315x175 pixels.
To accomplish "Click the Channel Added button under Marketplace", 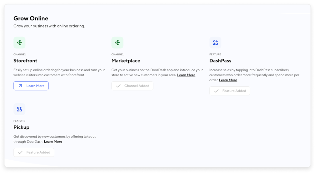I will pos(132,86).
